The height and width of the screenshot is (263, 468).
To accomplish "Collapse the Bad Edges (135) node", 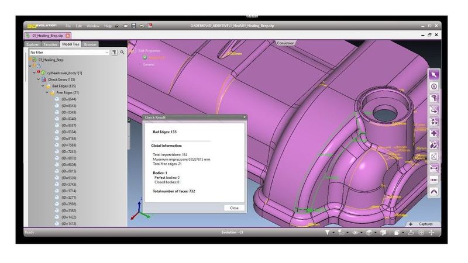I will (43, 86).
